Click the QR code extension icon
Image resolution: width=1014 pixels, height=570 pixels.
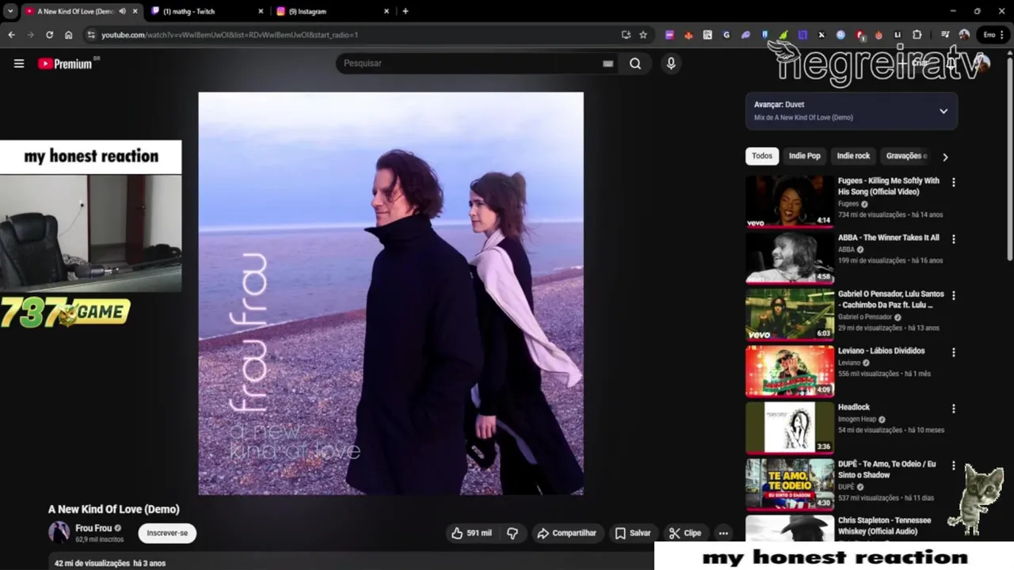[x=707, y=35]
